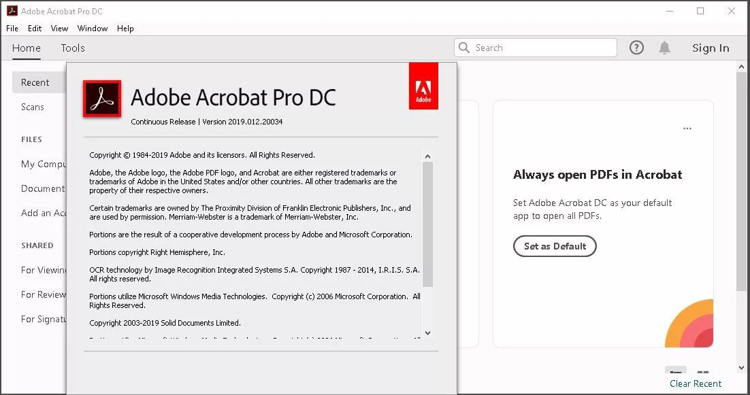Click the Clear Recent link
Image resolution: width=750 pixels, height=395 pixels.
pyautogui.click(x=696, y=383)
